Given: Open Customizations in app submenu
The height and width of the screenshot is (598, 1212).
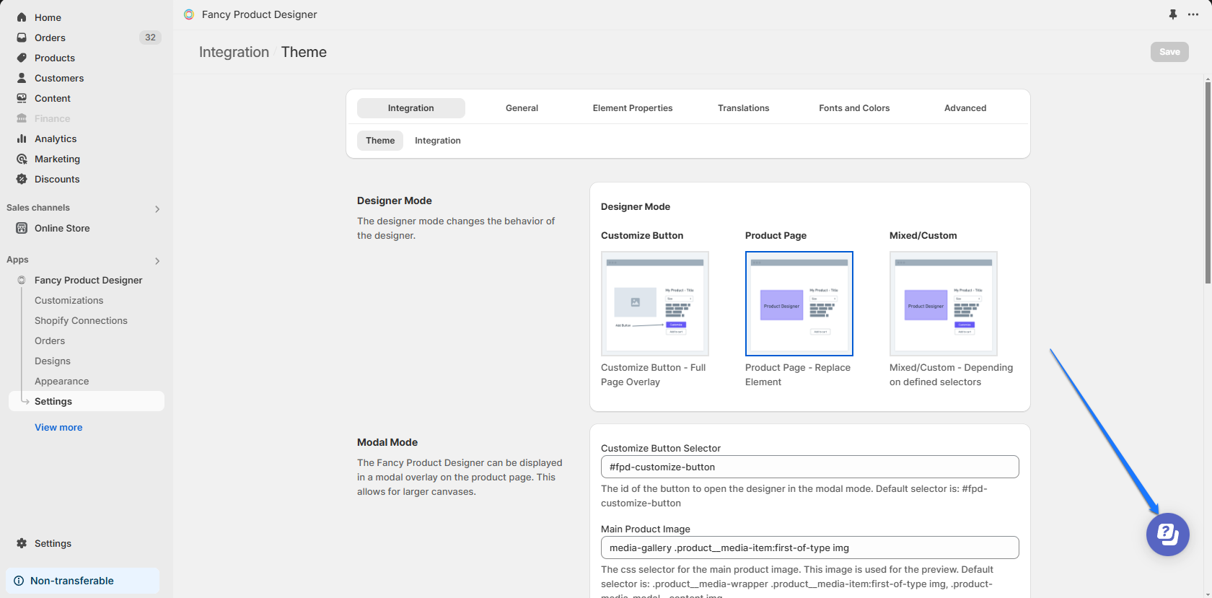Looking at the screenshot, I should pyautogui.click(x=69, y=300).
